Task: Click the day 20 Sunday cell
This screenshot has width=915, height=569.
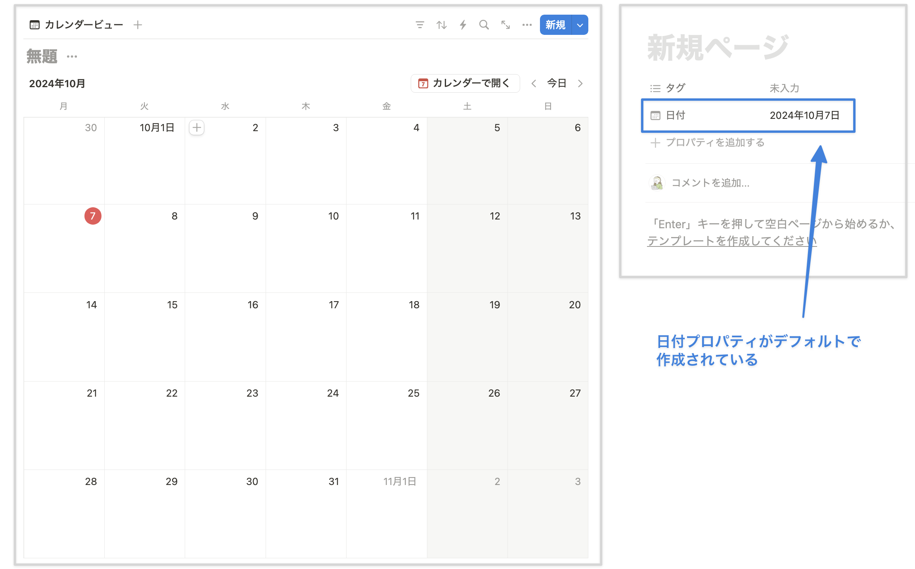Action: [548, 337]
